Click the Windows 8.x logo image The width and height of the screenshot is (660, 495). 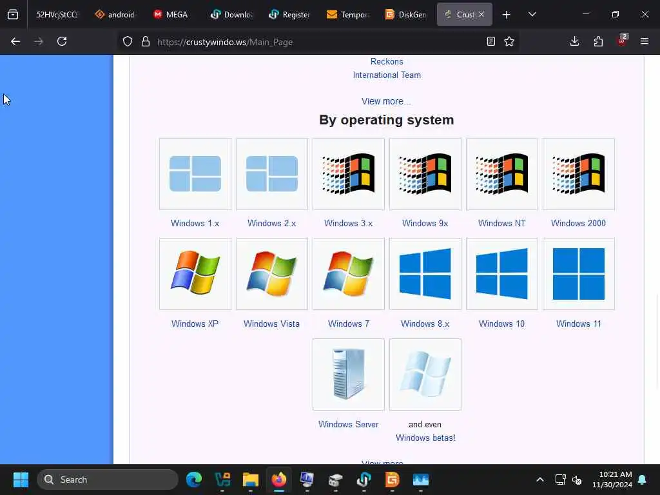[x=425, y=274]
